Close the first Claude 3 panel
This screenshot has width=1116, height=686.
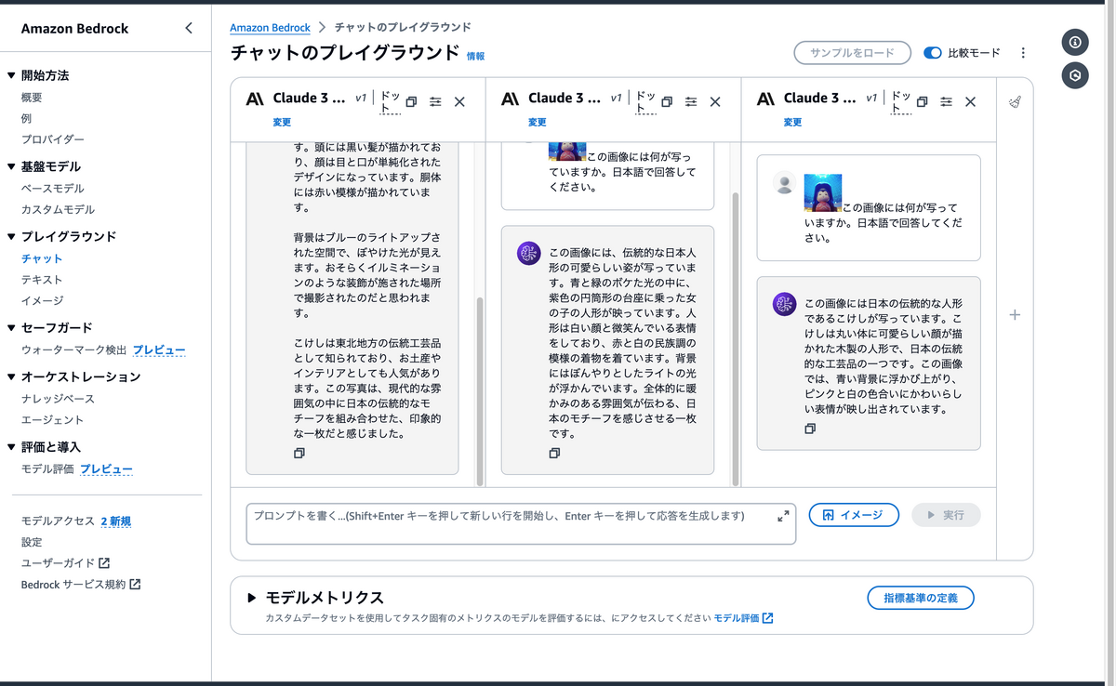[x=459, y=102]
